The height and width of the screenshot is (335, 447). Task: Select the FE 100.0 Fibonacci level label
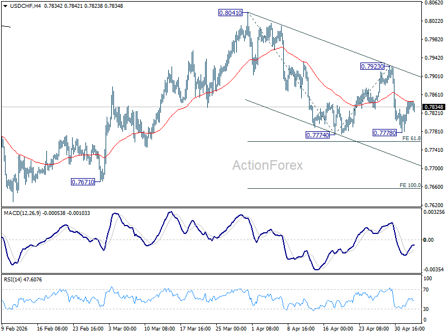(x=410, y=185)
